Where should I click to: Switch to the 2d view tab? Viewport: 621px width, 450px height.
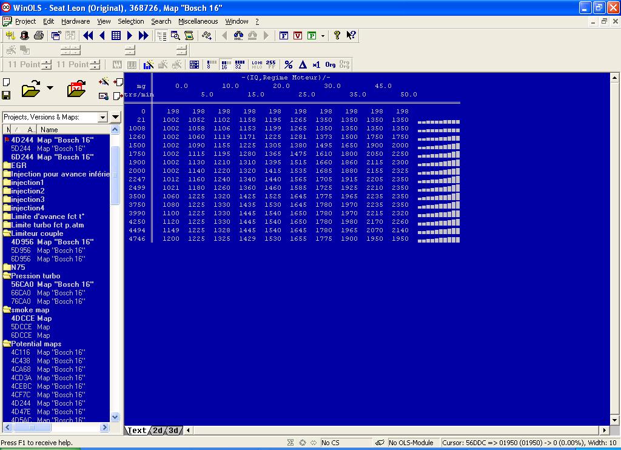tap(158, 430)
